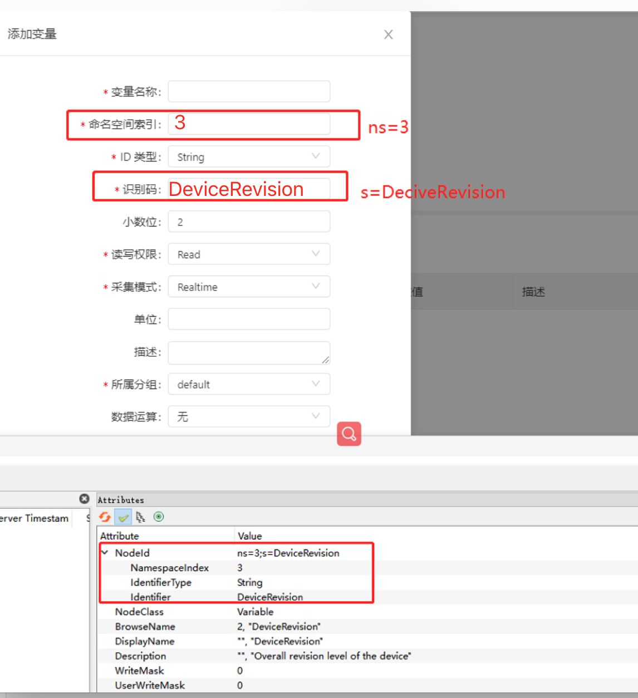
Task: Click the 变量名称 input field
Action: (x=249, y=91)
